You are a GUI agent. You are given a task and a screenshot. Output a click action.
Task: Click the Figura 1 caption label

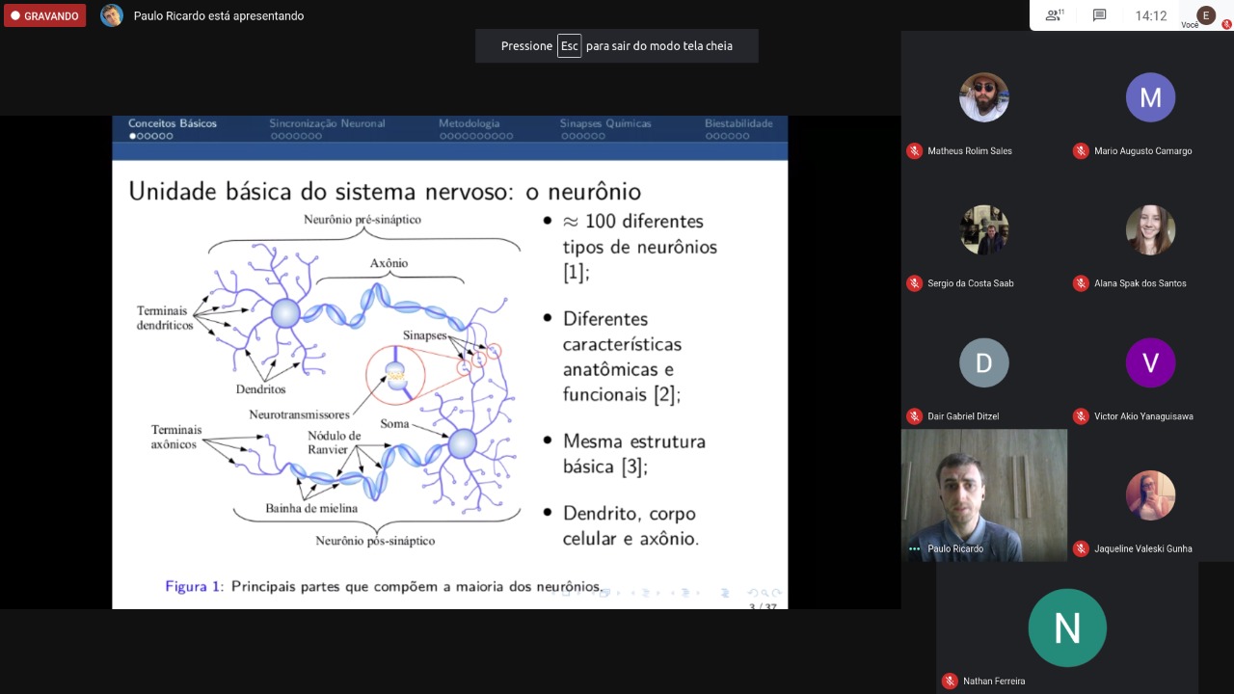(194, 586)
